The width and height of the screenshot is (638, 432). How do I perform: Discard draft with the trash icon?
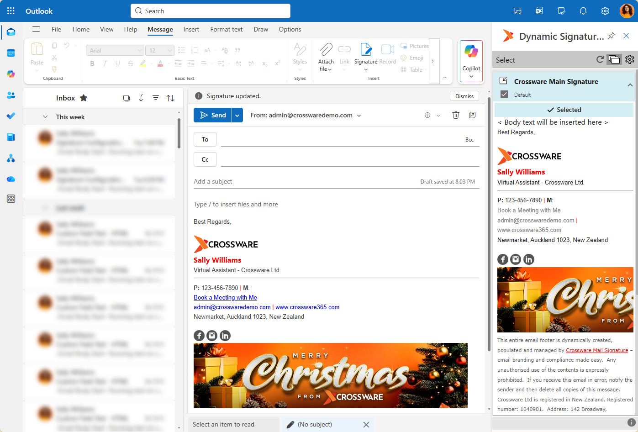point(455,115)
